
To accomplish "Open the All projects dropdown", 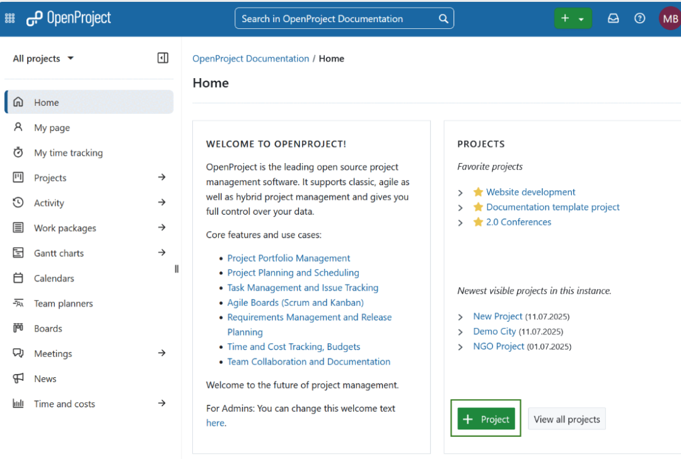I will coord(43,59).
